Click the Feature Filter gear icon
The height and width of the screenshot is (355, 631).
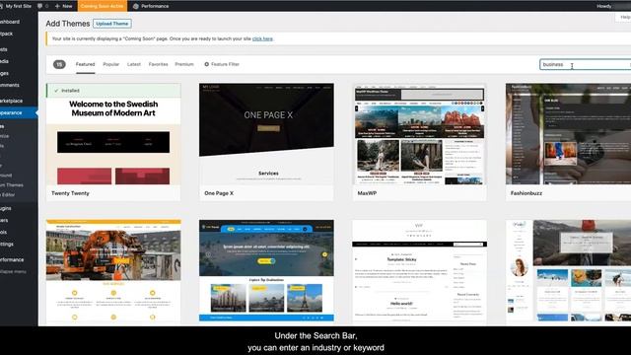point(206,64)
